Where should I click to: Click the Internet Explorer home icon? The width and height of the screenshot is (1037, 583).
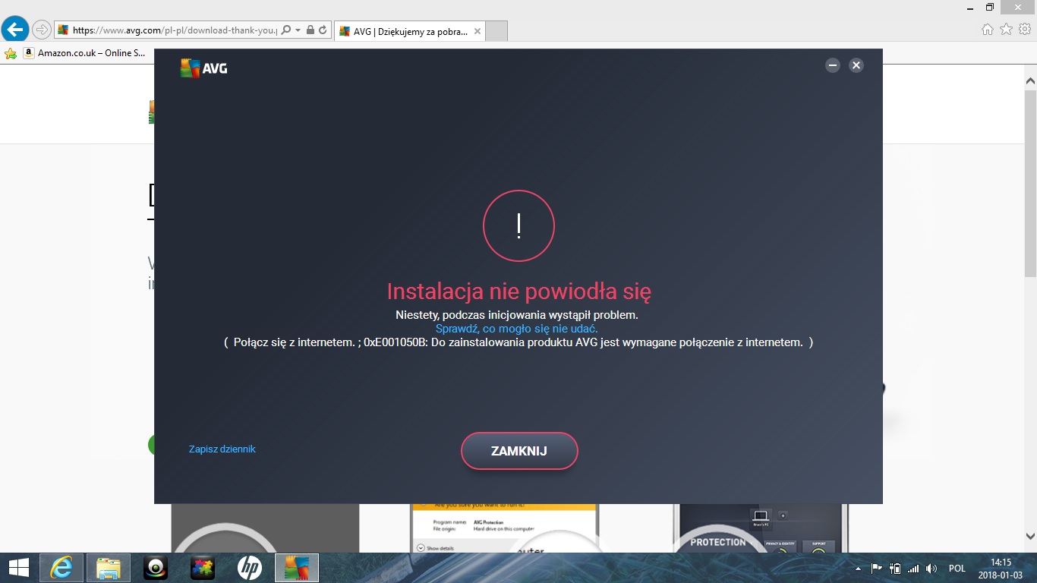tap(987, 30)
